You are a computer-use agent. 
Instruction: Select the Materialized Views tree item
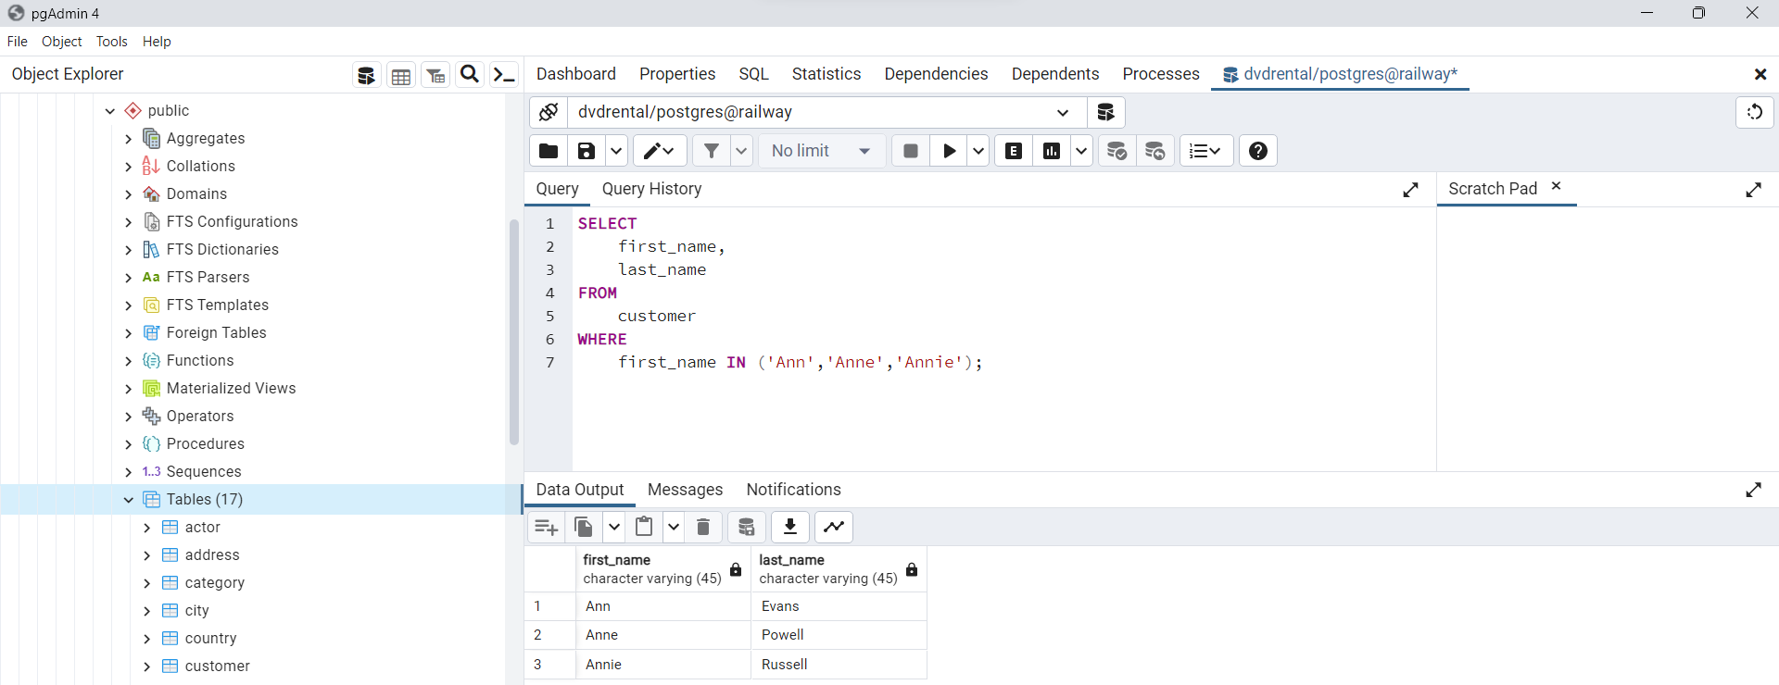[x=232, y=389]
